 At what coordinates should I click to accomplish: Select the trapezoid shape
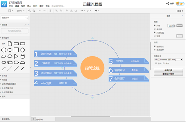pos(23,62)
